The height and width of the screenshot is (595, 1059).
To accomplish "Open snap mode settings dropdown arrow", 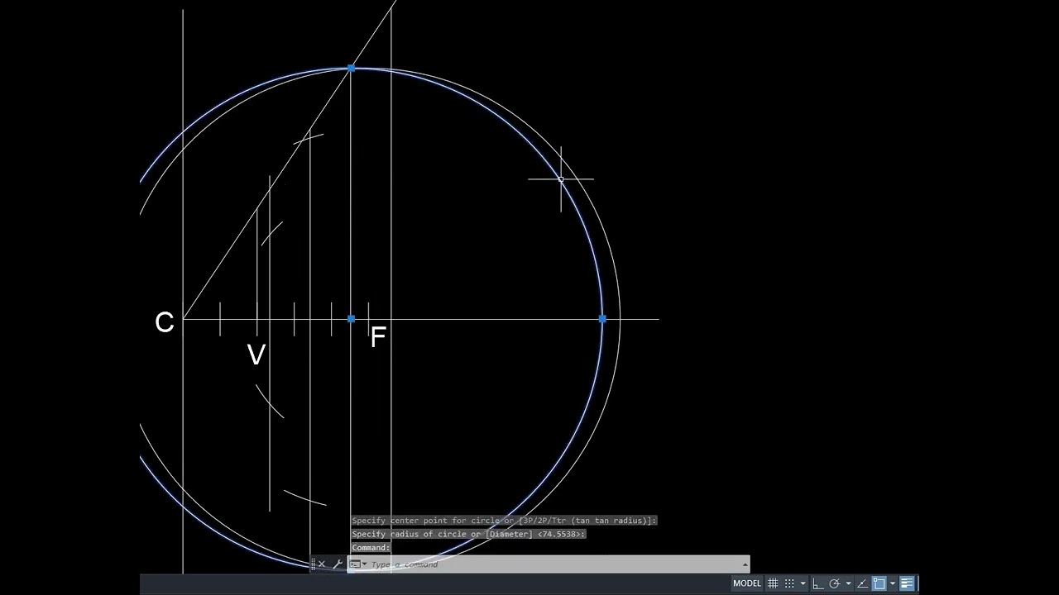I will (803, 583).
